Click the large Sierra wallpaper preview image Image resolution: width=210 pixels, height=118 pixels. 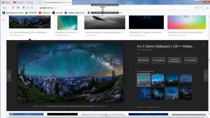point(71,72)
